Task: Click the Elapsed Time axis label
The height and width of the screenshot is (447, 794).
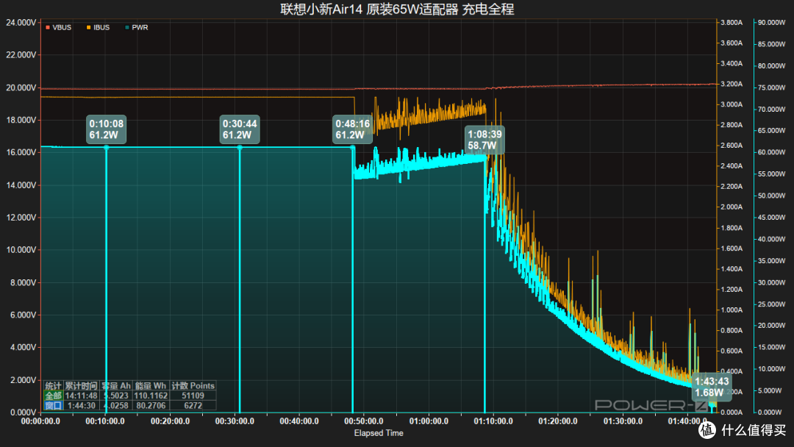Action: [x=379, y=433]
